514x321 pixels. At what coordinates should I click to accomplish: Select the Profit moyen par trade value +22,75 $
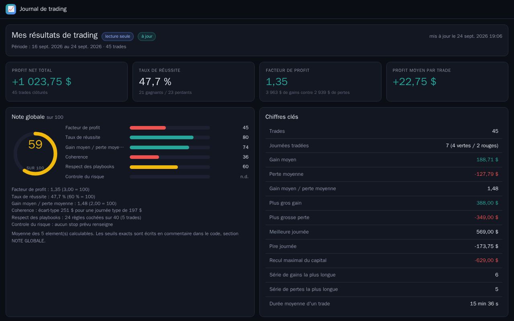click(414, 81)
